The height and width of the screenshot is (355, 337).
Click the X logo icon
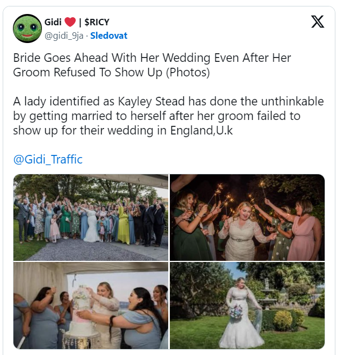pyautogui.click(x=318, y=22)
